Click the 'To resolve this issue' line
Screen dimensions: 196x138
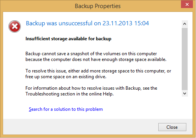click(x=98, y=71)
